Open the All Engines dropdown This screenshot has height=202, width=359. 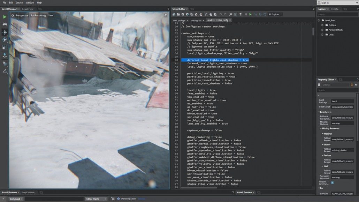(275, 14)
